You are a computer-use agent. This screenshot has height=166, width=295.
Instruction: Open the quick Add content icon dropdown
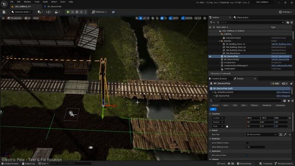[x=40, y=12]
